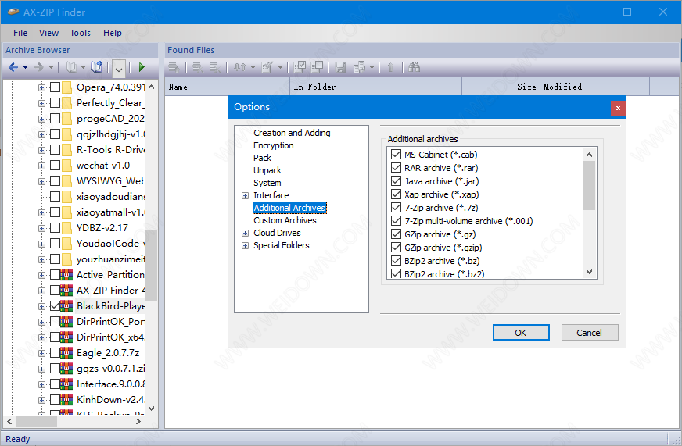Image resolution: width=682 pixels, height=446 pixels.
Task: Click the save floppy disk icon
Action: (340, 67)
